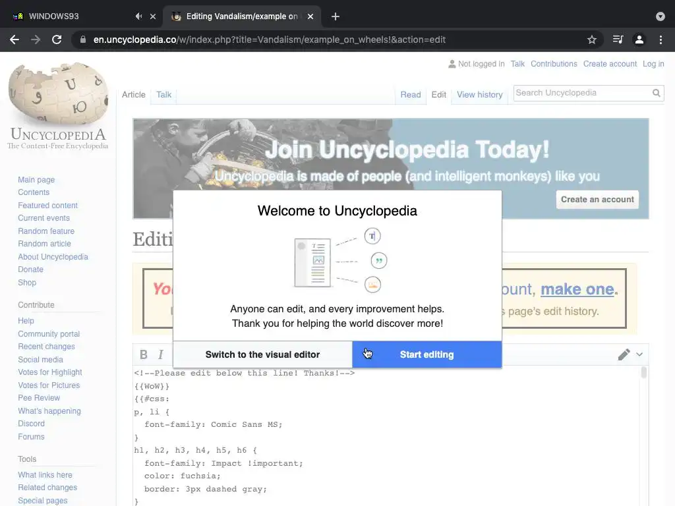675x506 pixels.
Task: Open the Forums link
Action: tap(31, 437)
